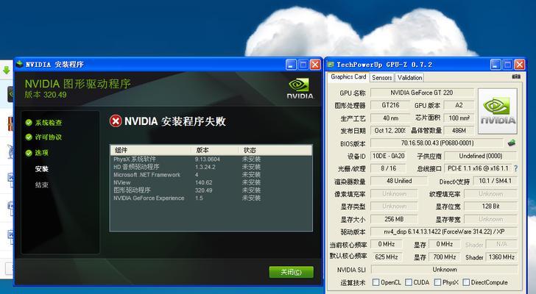Click the bus interface question mark icon
The width and height of the screenshot is (536, 294).
coord(516,168)
